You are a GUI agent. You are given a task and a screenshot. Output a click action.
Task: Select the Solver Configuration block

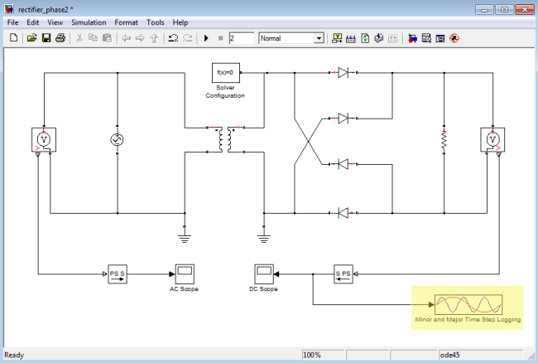226,74
